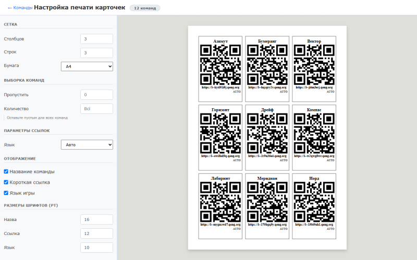Screen dimensions: 417x260
Task: Click the short link under Дрейф
Action: pos(267,156)
